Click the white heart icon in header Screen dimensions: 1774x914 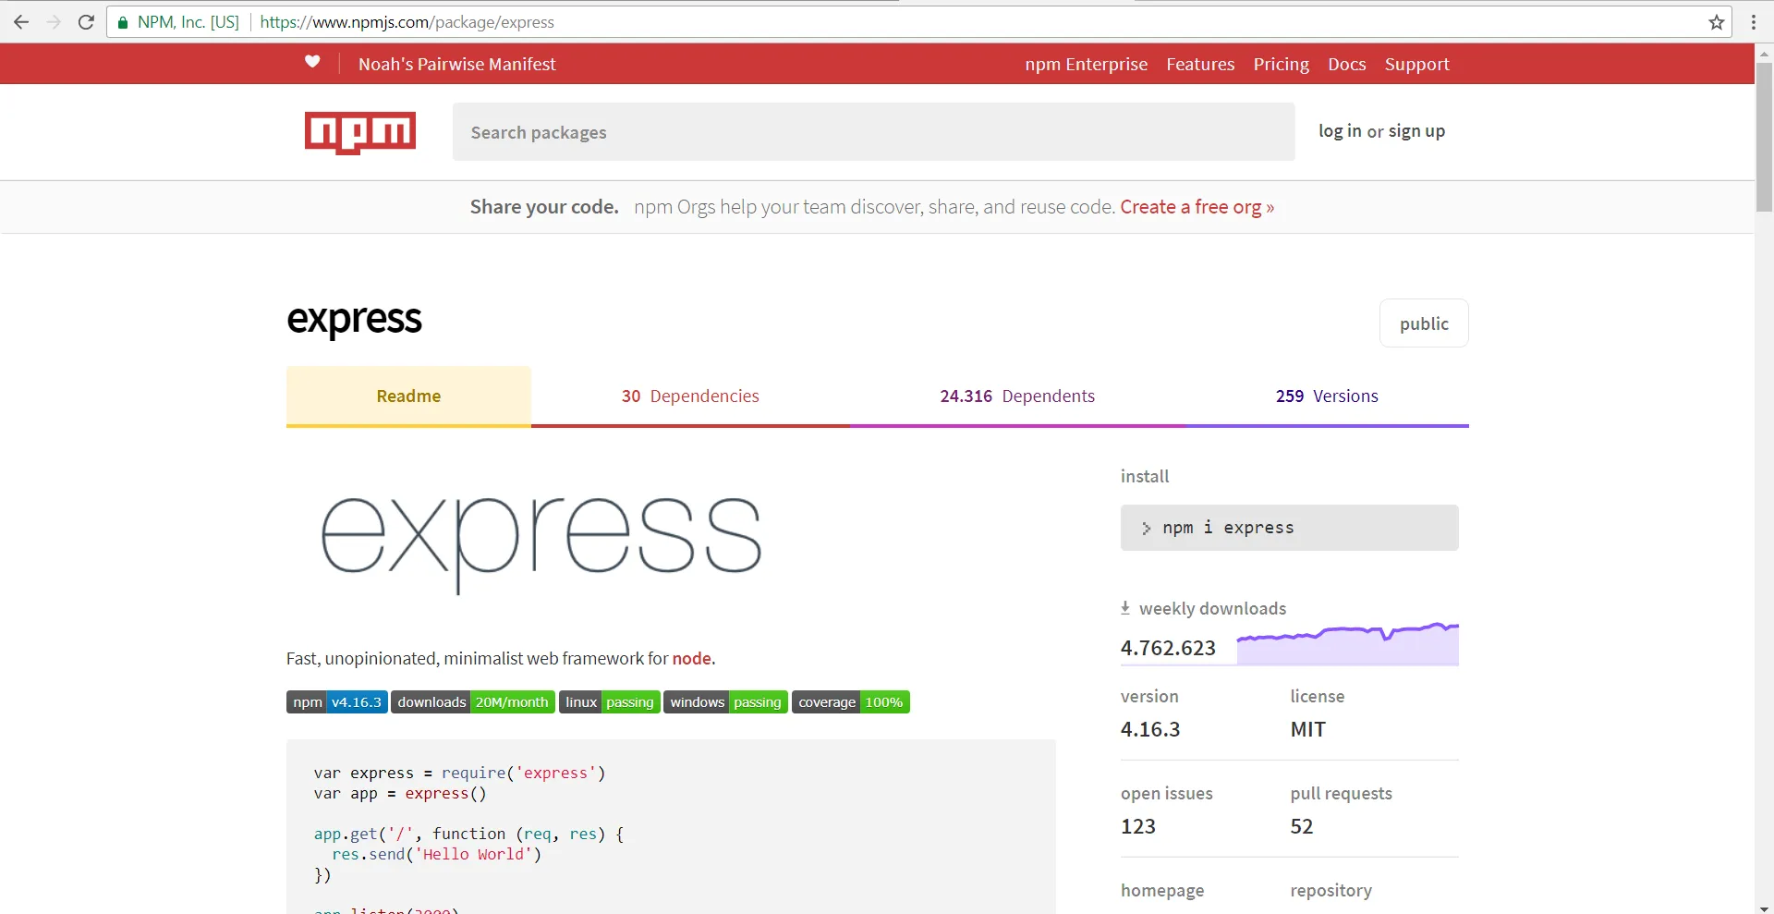tap(312, 62)
